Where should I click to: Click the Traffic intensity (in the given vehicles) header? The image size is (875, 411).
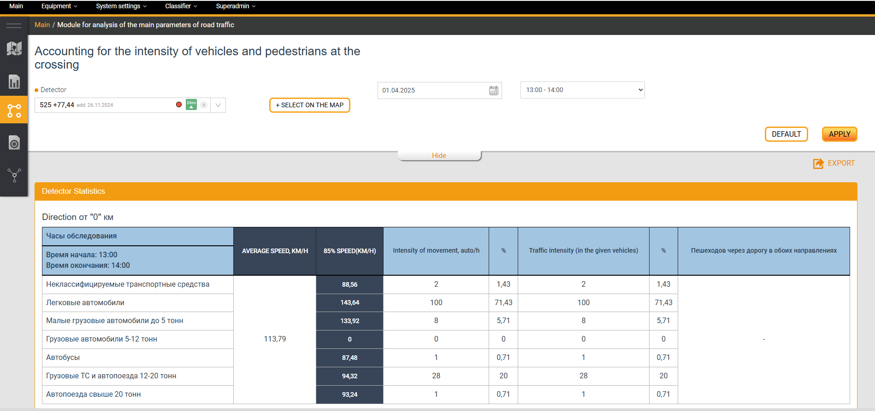click(x=584, y=251)
